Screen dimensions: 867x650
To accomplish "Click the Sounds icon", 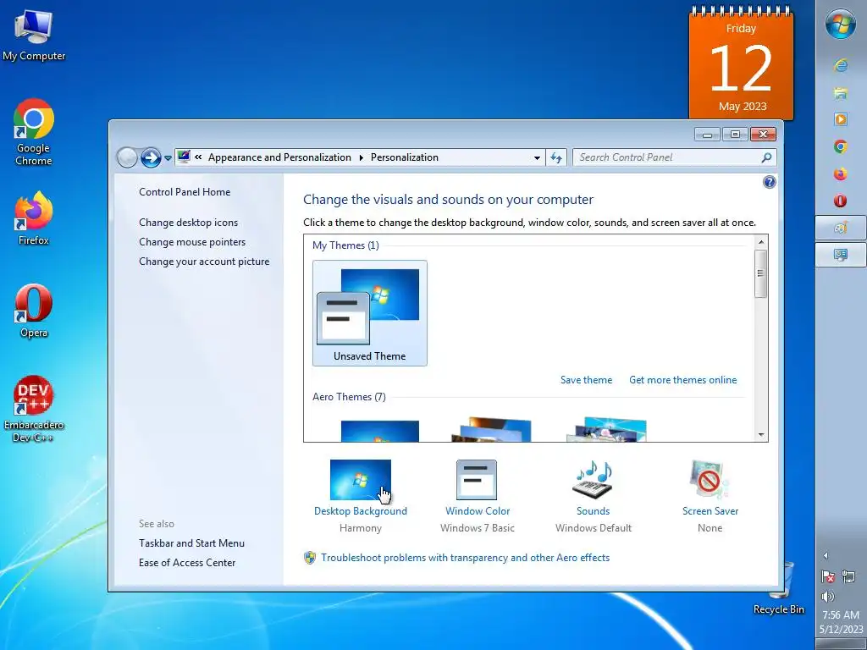I will [x=594, y=480].
